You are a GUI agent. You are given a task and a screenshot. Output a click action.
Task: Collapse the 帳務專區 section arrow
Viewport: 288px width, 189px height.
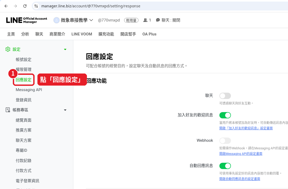click(x=65, y=110)
